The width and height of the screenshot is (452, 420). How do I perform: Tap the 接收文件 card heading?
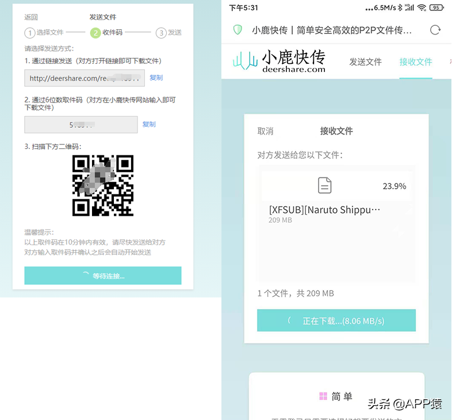tap(336, 131)
